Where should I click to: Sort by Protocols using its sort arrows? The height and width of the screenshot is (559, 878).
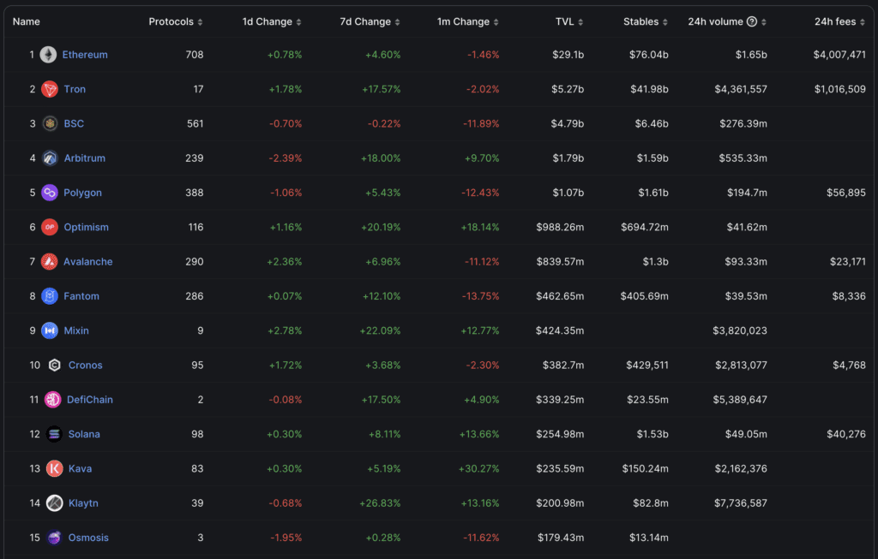[x=200, y=21]
